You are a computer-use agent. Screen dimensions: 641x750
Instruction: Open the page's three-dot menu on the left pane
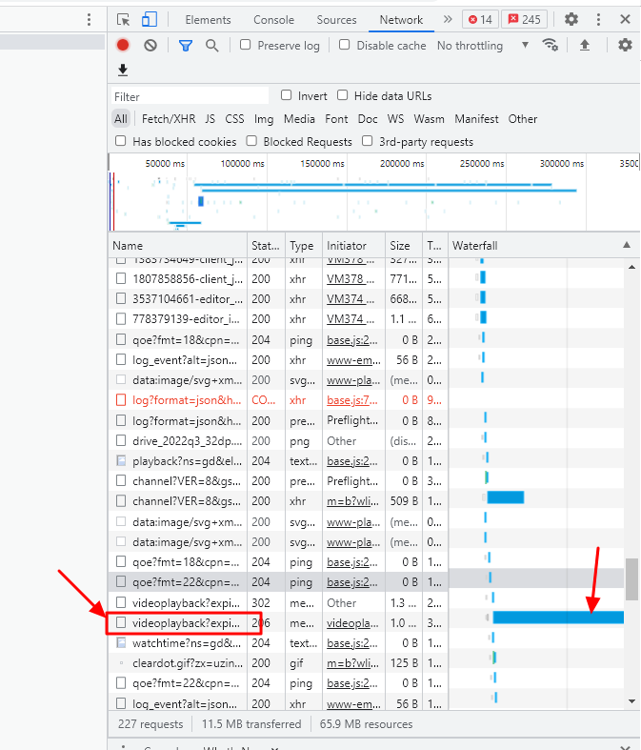tap(89, 20)
